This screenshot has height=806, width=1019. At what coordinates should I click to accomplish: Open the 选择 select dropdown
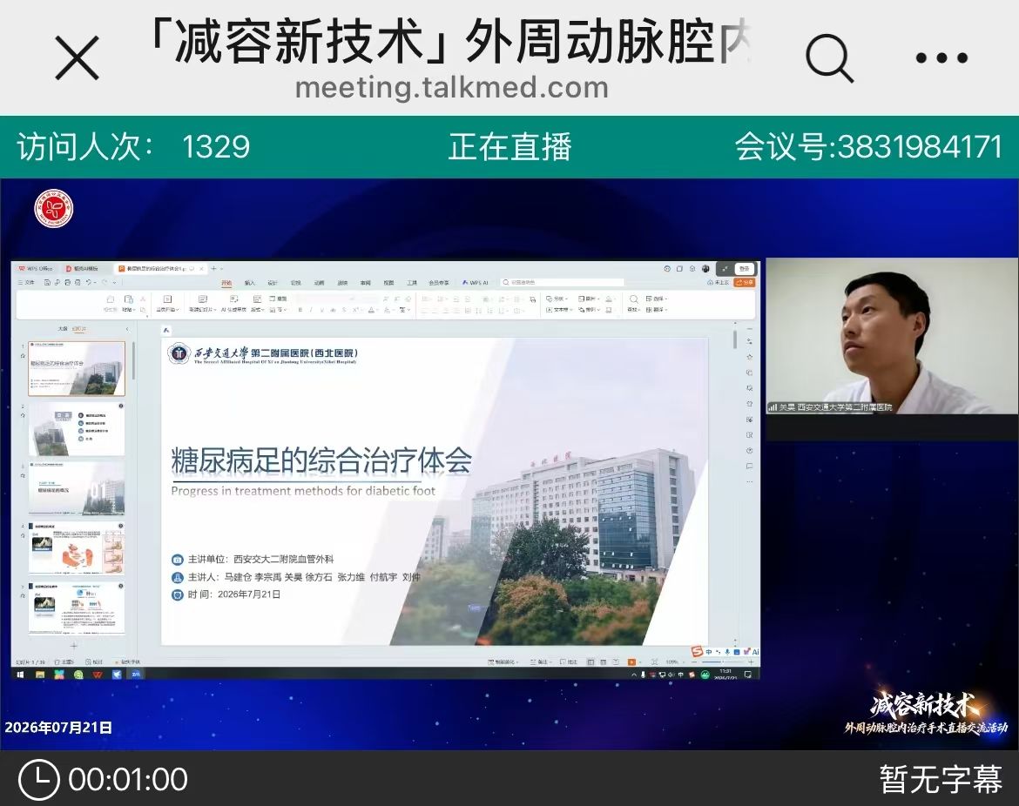[x=657, y=299]
